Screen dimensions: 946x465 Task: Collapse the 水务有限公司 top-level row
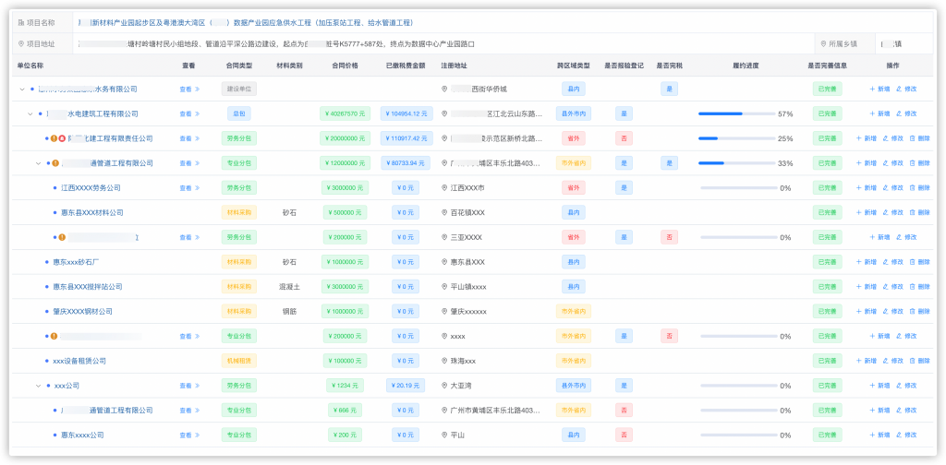click(21, 89)
